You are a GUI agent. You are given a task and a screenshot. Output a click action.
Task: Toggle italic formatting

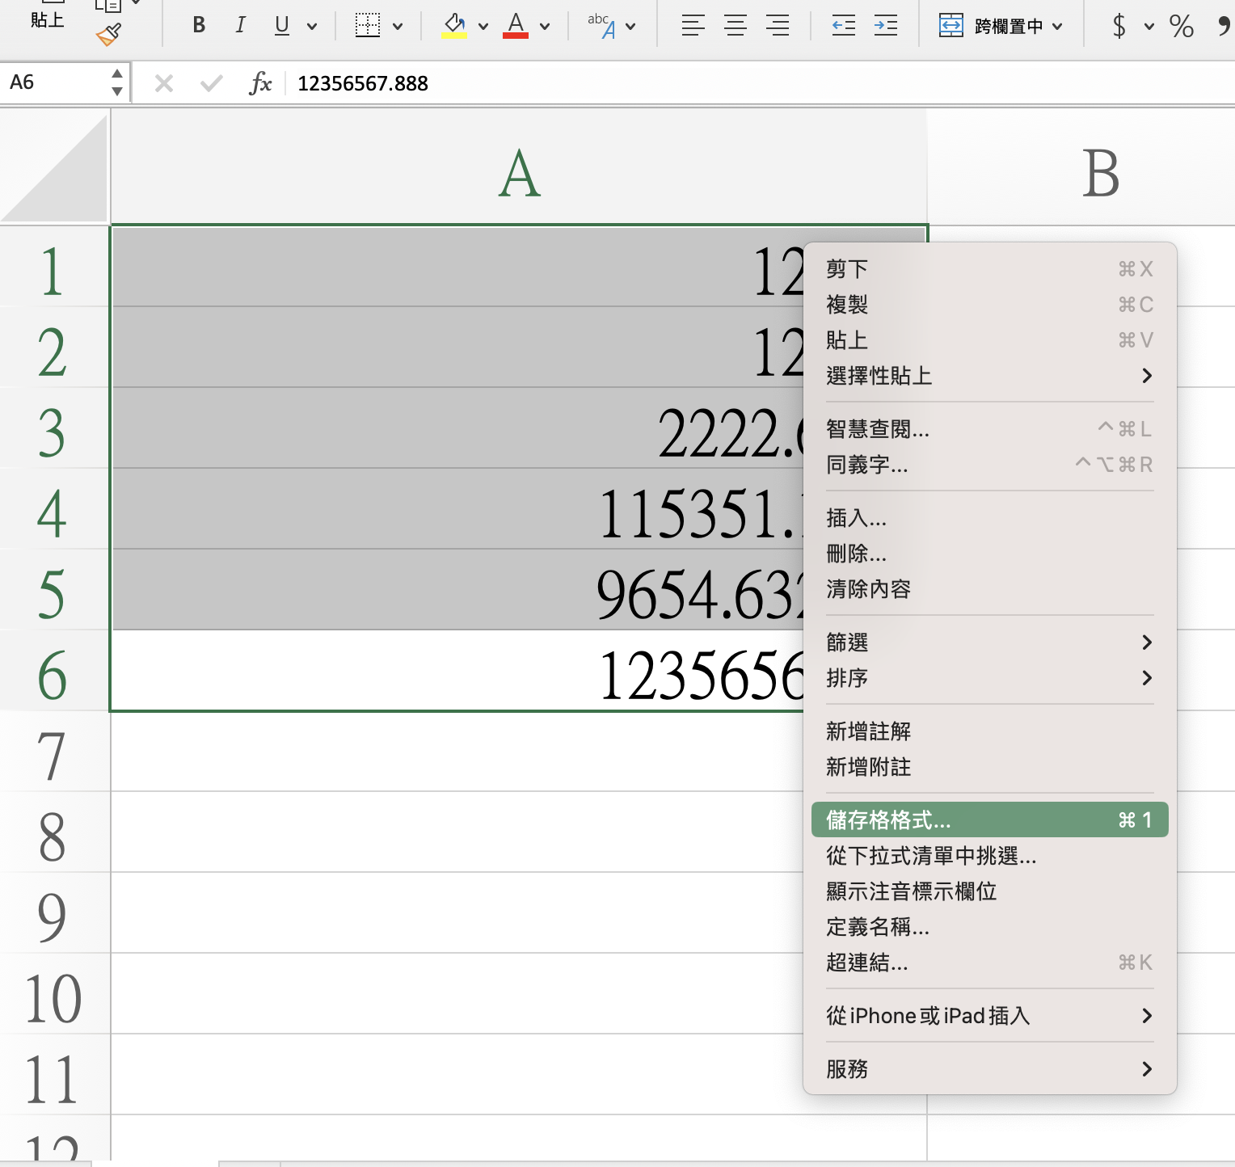240,26
